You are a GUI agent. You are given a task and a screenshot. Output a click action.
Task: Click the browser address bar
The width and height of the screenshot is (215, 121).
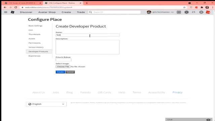[x=101, y=7]
